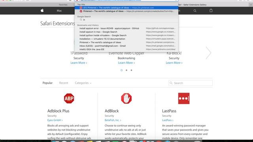Viewport: 253px width, 142px height.
Task: Click the AdBlock extension title
Action: (111, 111)
